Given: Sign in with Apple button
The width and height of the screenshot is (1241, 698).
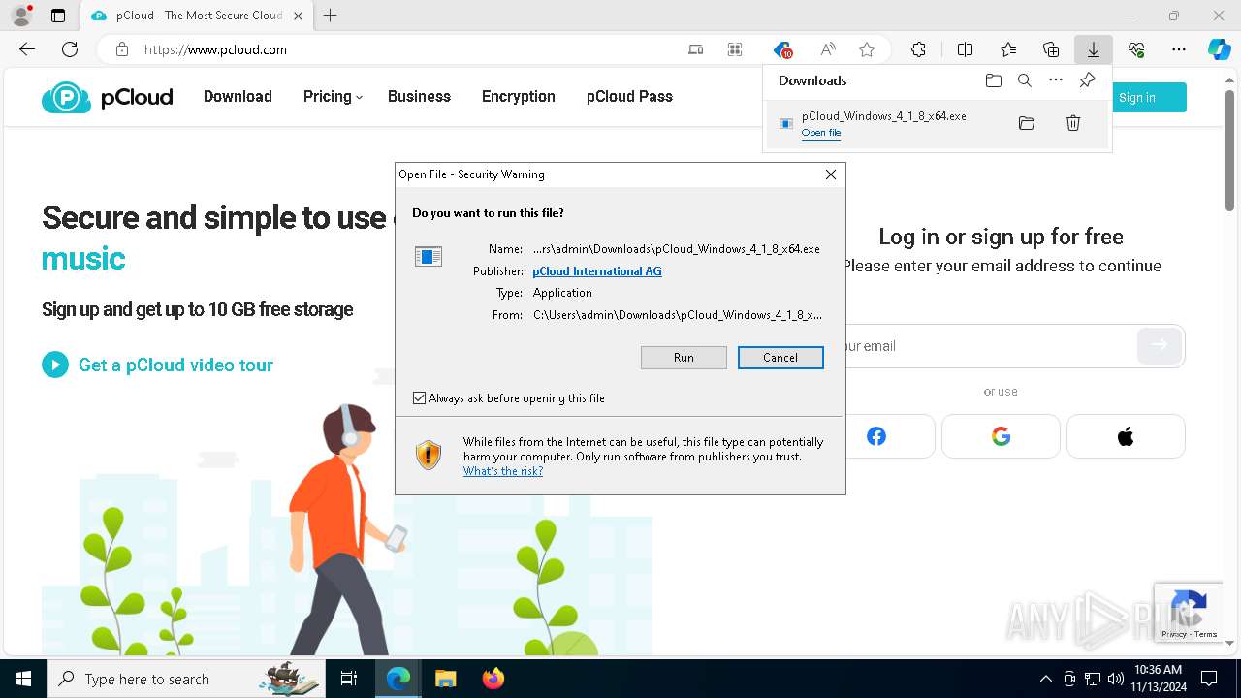Looking at the screenshot, I should click(x=1126, y=436).
